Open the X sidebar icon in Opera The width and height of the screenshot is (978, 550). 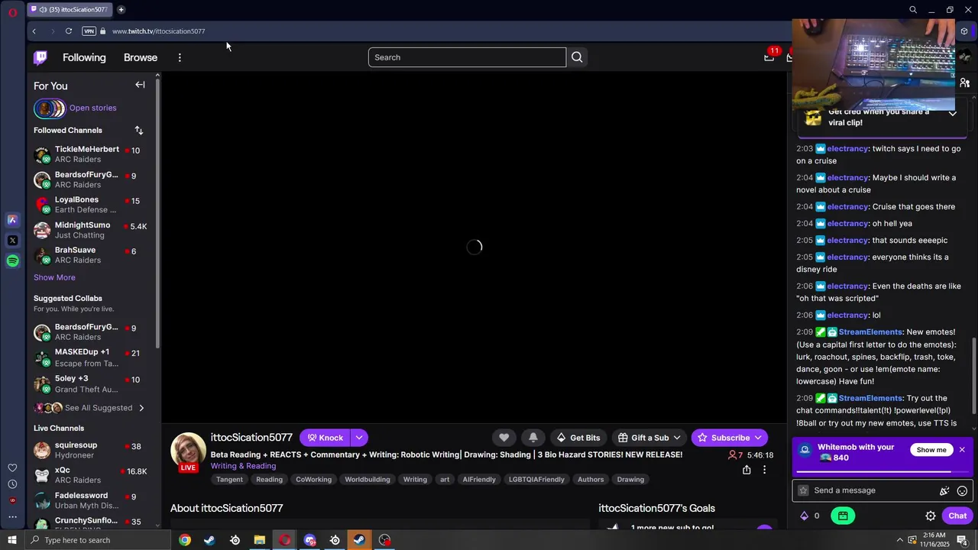(12, 241)
